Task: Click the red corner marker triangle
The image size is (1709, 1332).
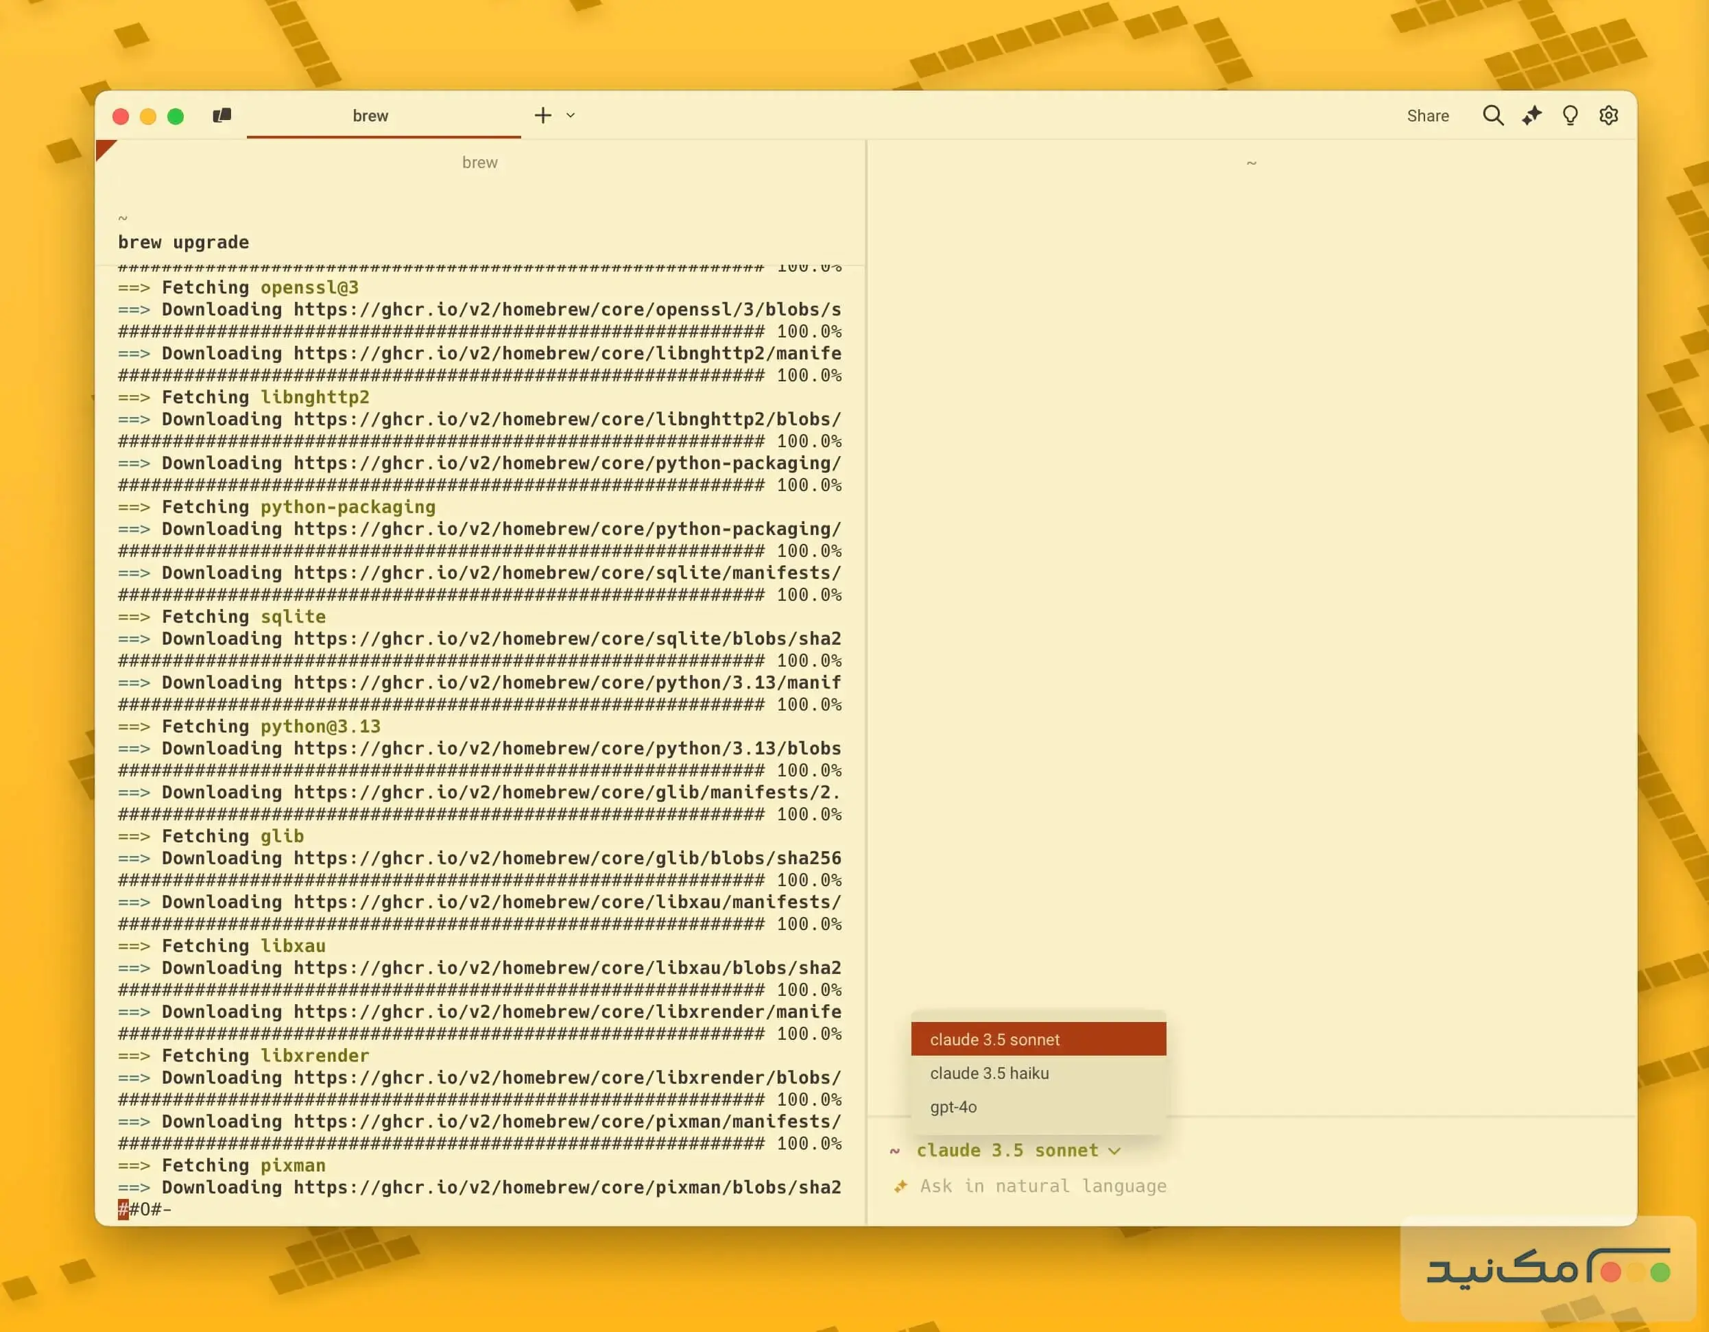Action: [104, 148]
